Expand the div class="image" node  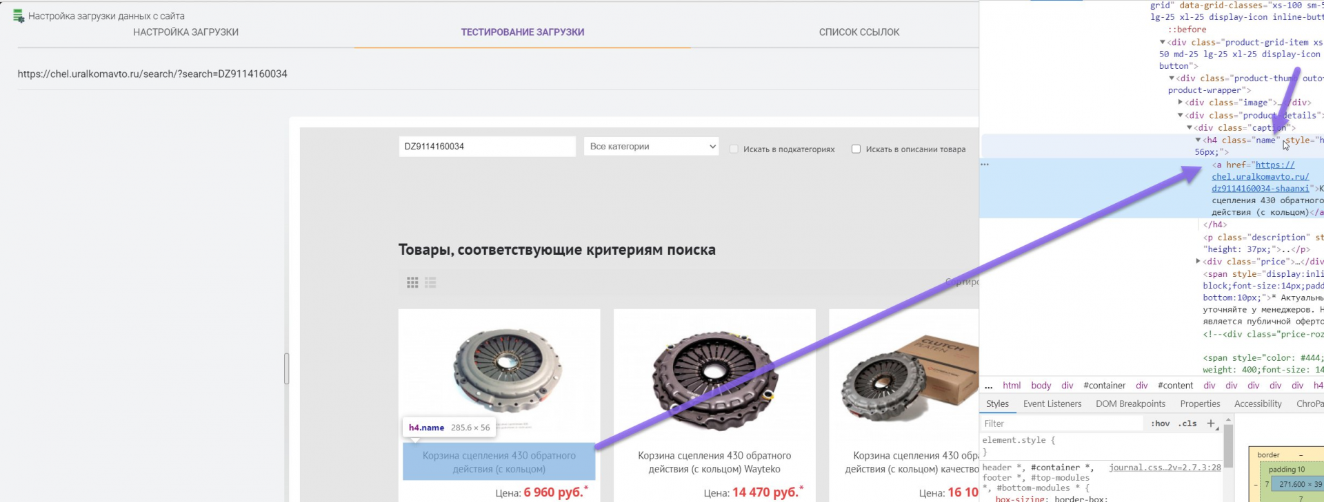click(1181, 103)
